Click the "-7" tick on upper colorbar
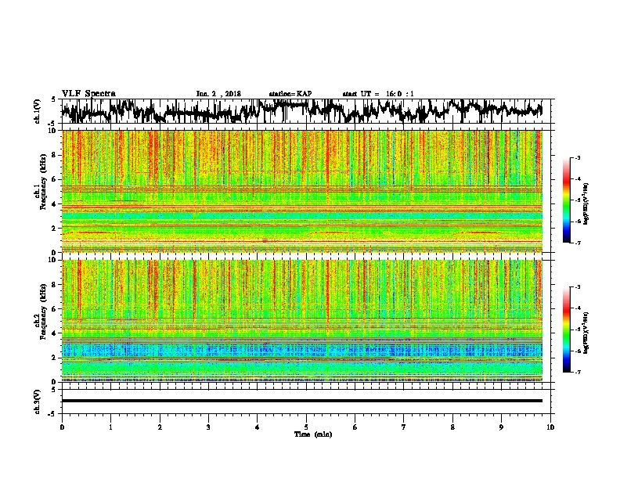Screen dimensions: 620x479 [578, 243]
